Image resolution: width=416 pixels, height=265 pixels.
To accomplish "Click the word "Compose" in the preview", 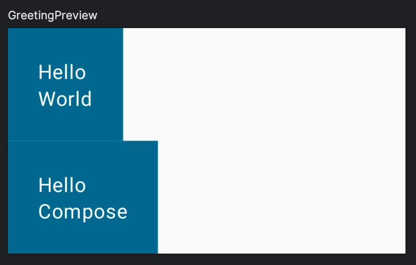I will click(83, 212).
